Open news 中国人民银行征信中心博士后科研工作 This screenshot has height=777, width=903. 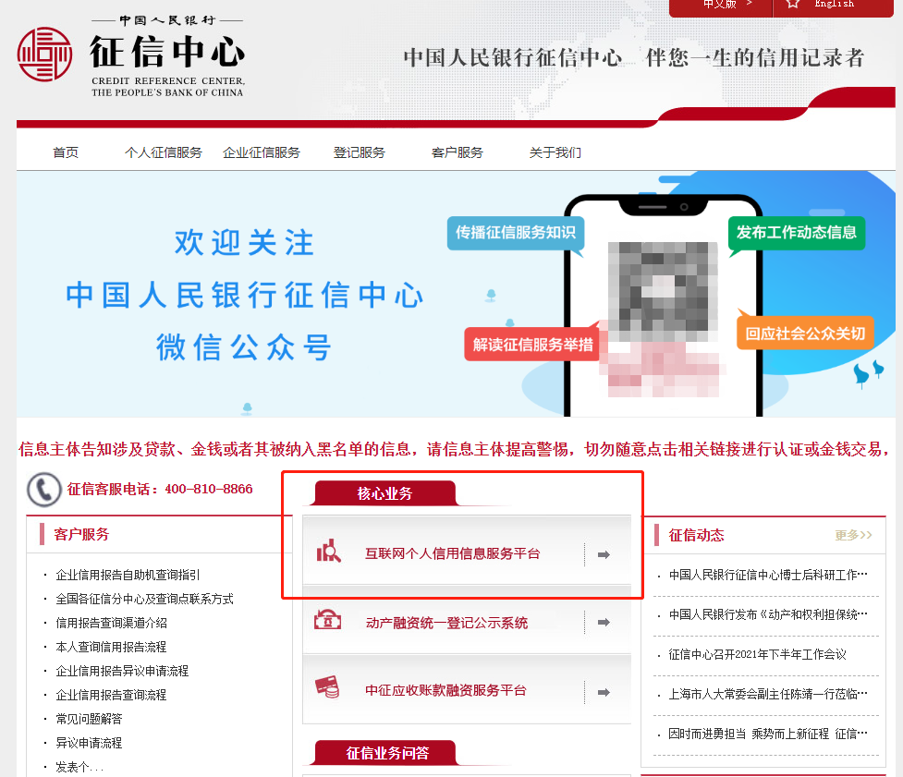pyautogui.click(x=768, y=575)
